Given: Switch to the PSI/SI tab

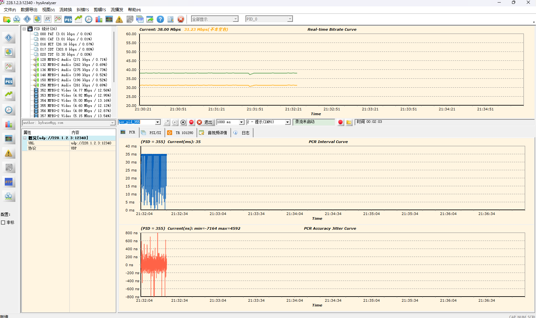Looking at the screenshot, I should click(x=152, y=133).
